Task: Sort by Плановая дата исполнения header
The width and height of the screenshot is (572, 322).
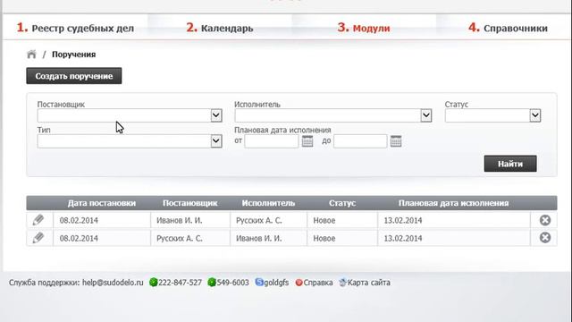Action: click(x=453, y=203)
